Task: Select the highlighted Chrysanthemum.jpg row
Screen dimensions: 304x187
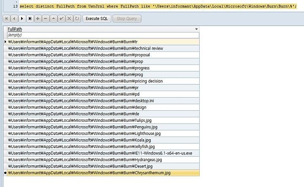Action: pyautogui.click(x=103, y=173)
